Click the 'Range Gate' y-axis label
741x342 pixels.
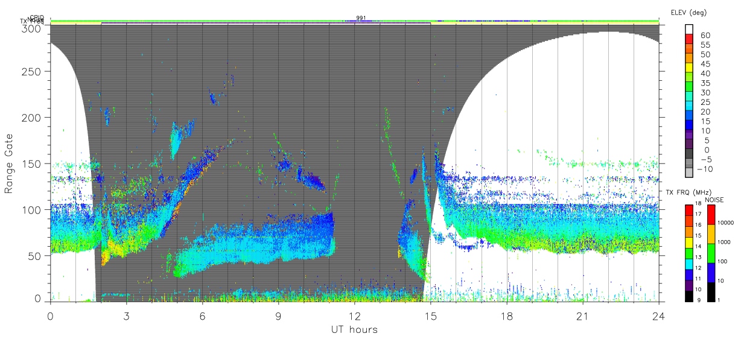9,164
